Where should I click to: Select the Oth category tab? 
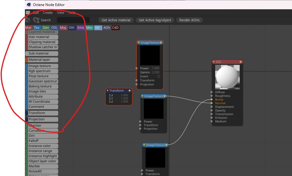72,28
